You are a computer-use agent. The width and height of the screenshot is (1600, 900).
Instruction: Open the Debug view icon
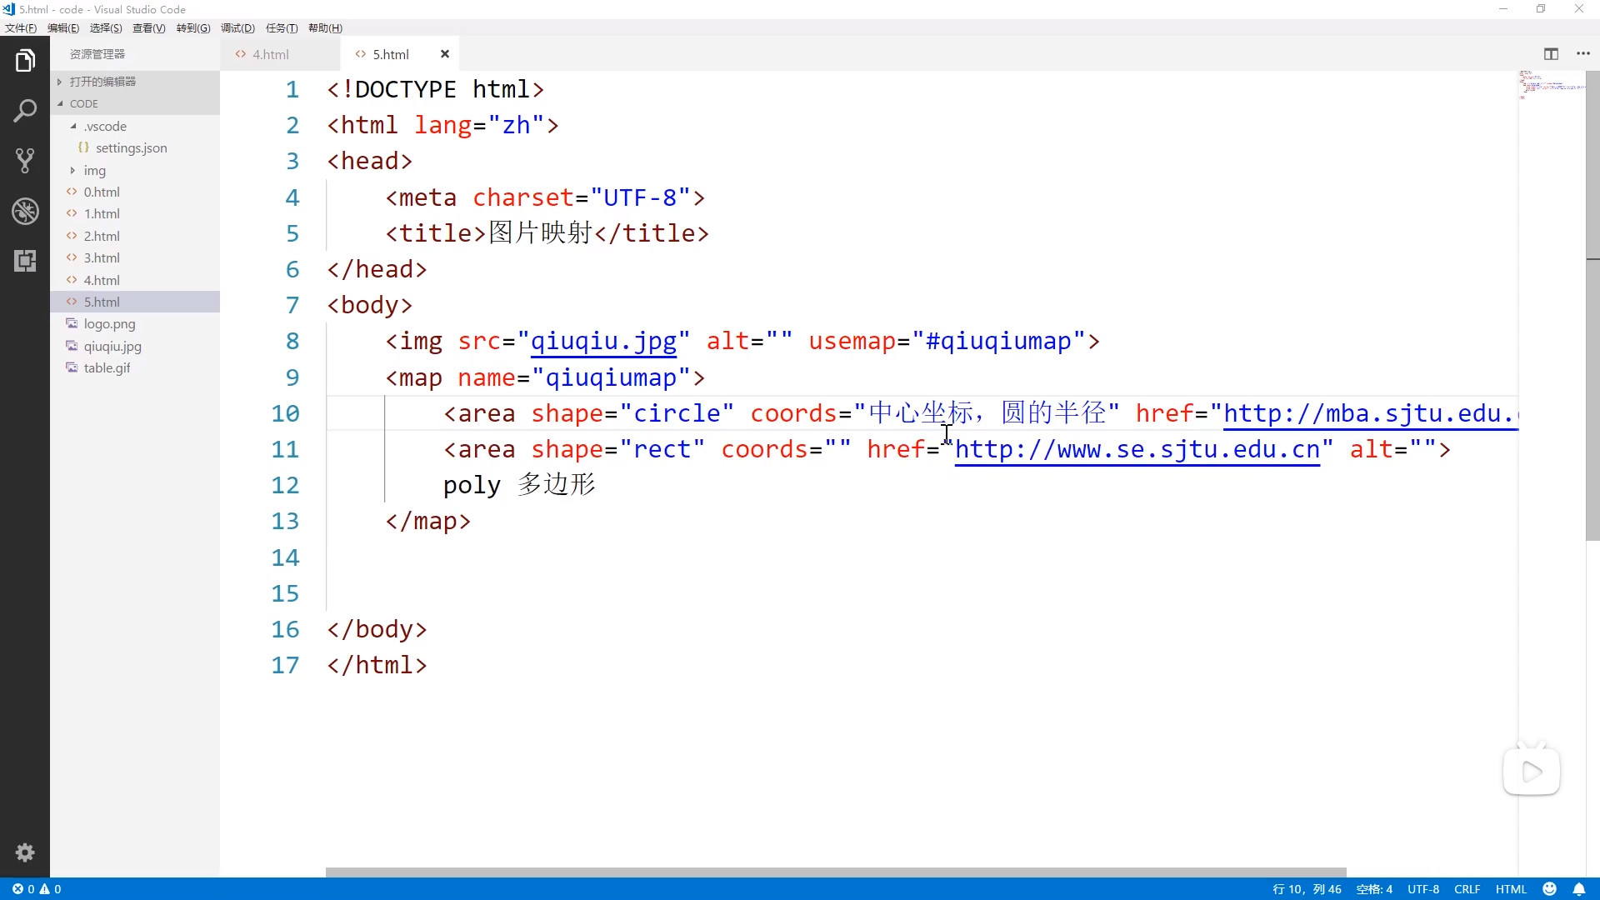25,211
